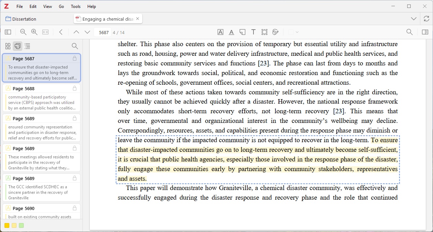Viewport: 433px width, 232px height.
Task: Select the Add Note tool
Action: click(x=242, y=32)
